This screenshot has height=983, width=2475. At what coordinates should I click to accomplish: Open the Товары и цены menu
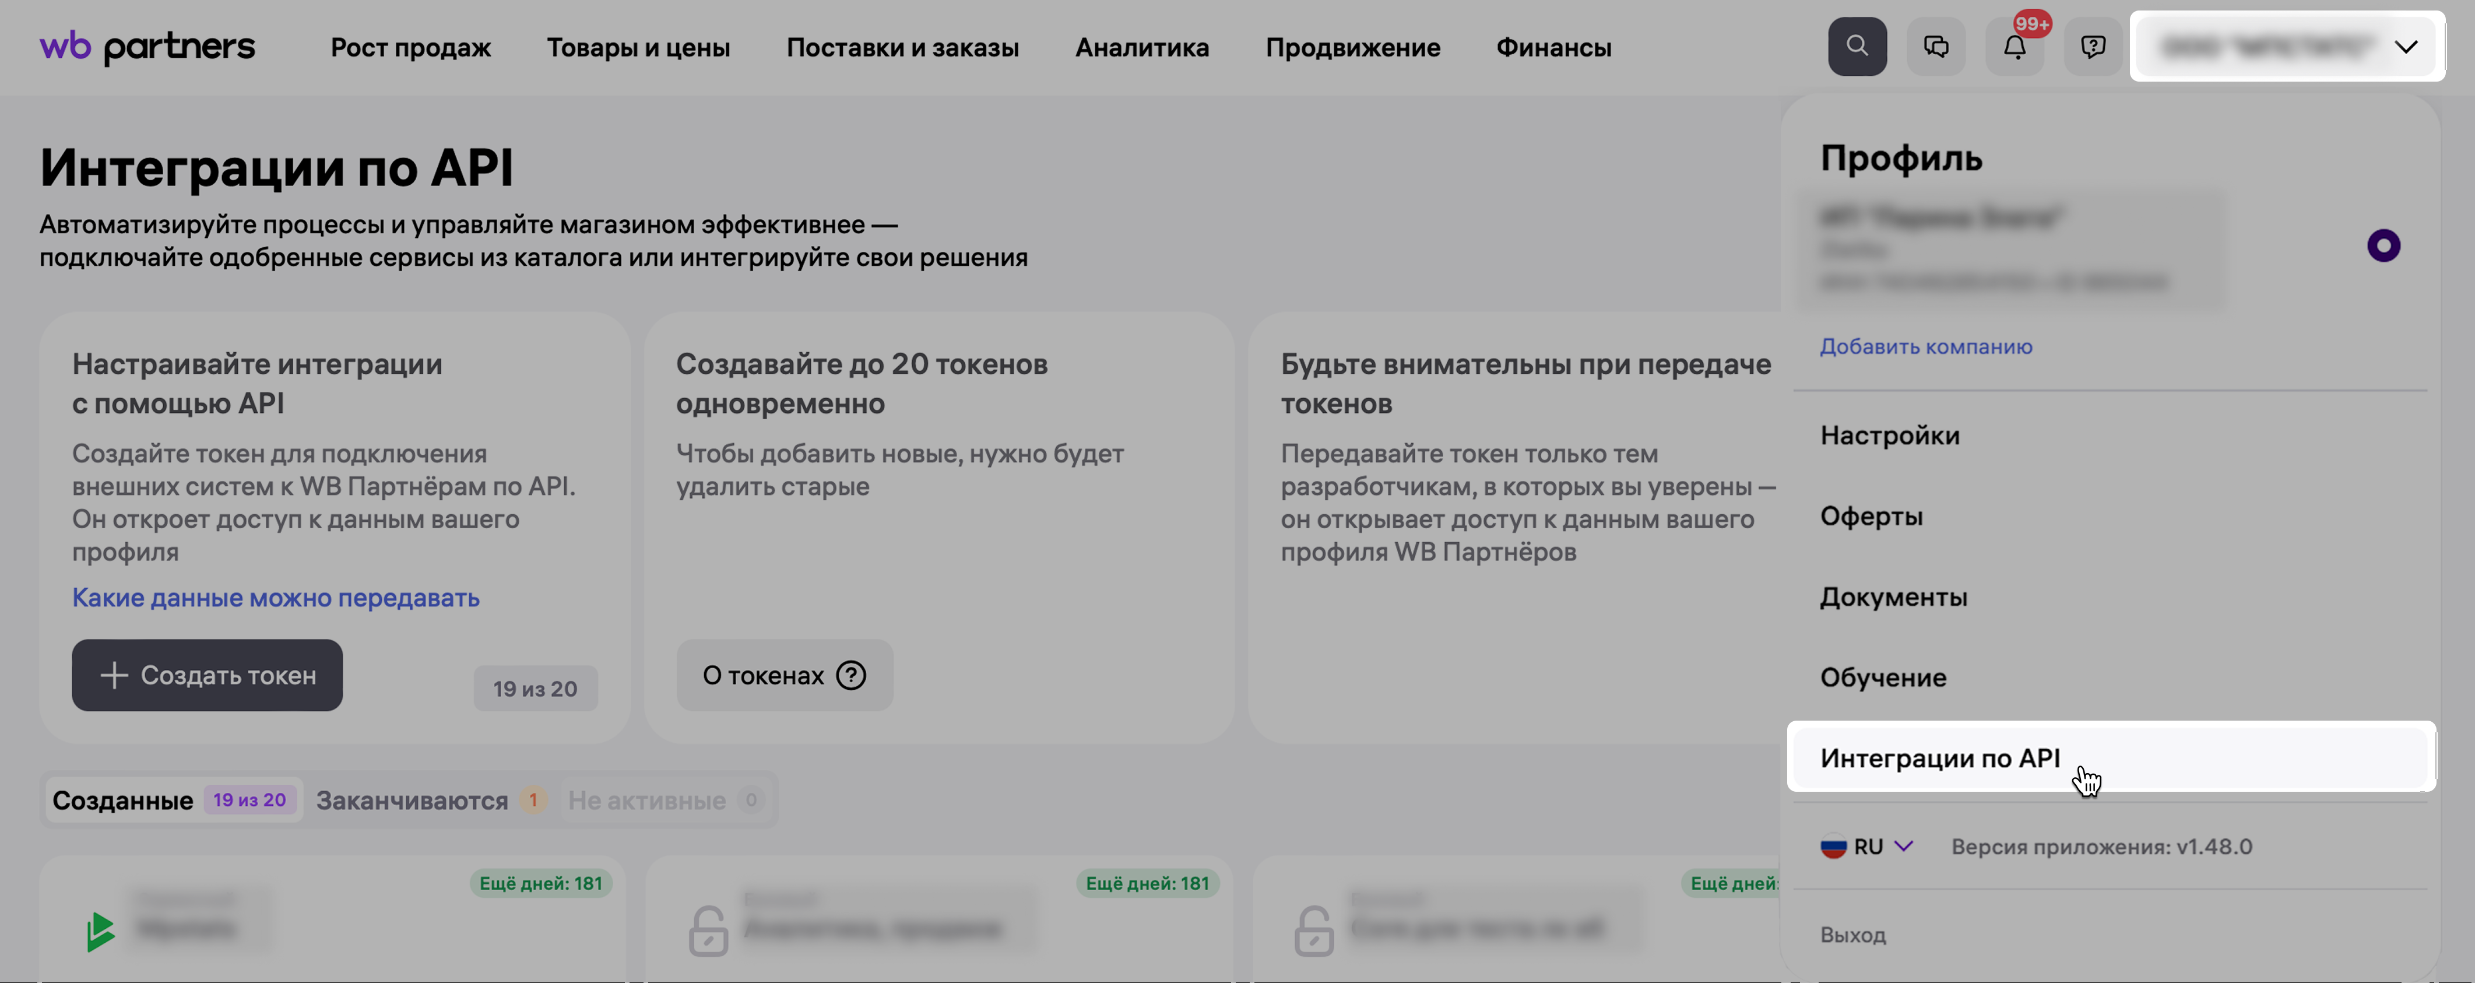[x=638, y=47]
